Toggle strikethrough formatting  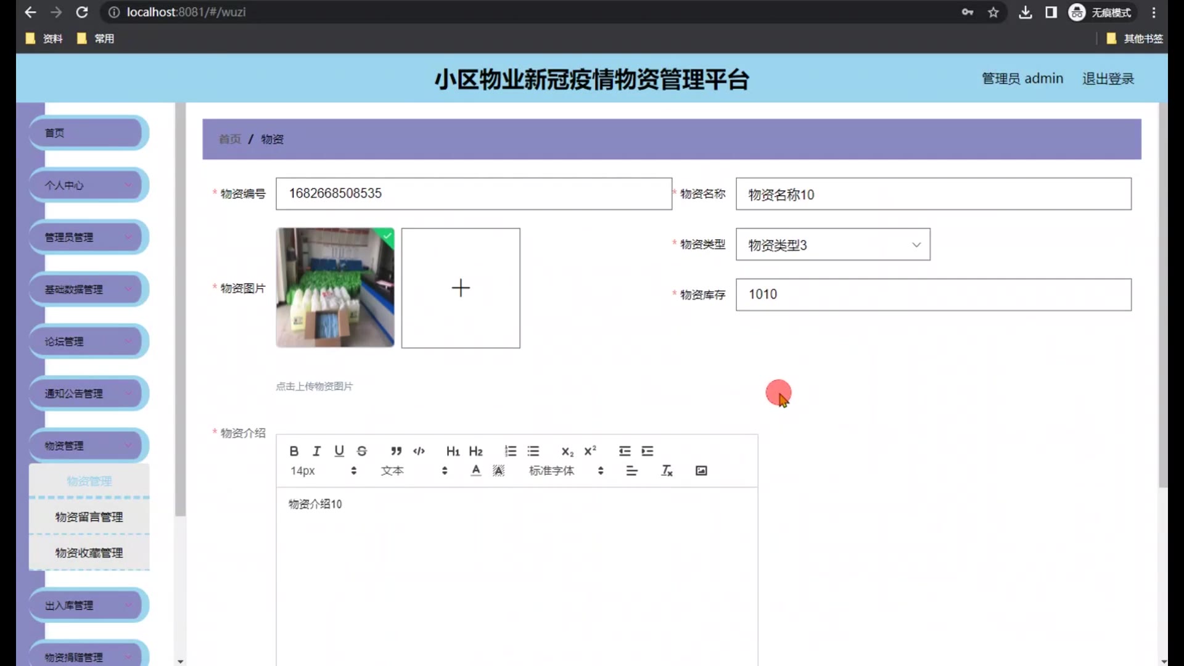pos(362,451)
